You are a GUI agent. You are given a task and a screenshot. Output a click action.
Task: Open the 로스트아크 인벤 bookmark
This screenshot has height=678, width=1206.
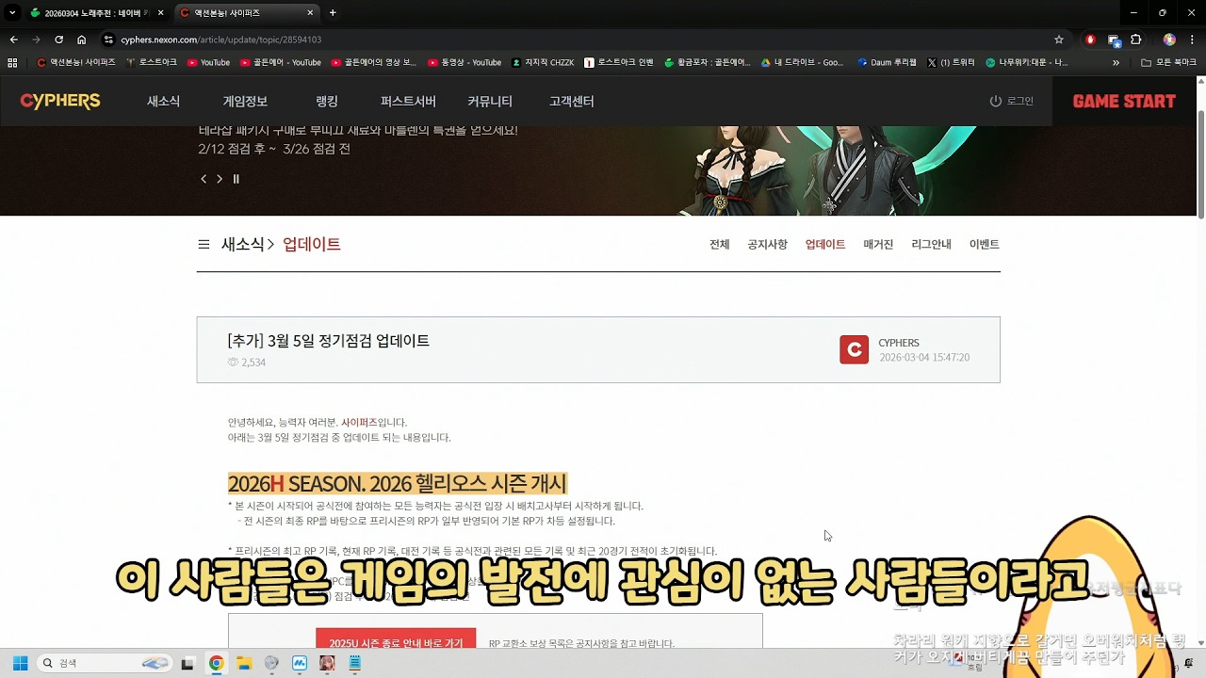click(x=619, y=62)
